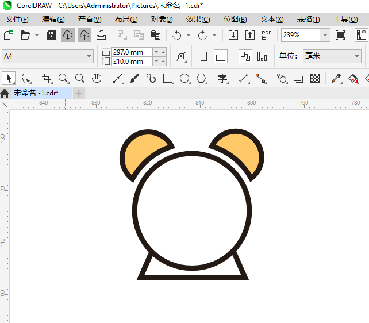Select the Rectangle tool

(168, 78)
